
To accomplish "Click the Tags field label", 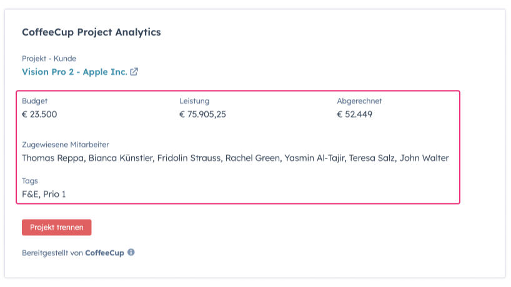I will point(30,181).
